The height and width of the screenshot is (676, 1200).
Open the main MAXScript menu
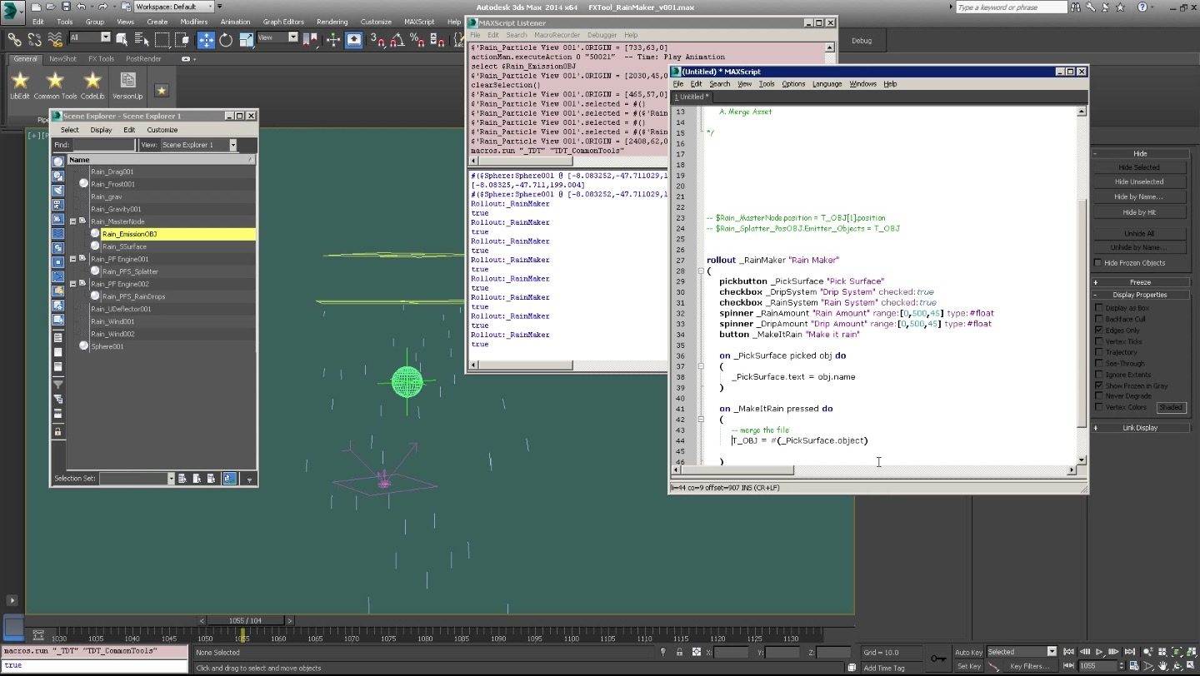421,22
